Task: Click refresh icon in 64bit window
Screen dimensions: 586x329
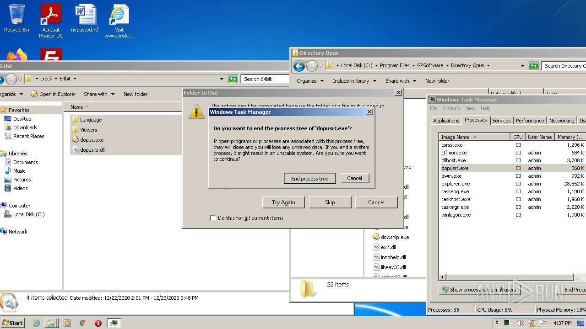Action: click(x=233, y=79)
